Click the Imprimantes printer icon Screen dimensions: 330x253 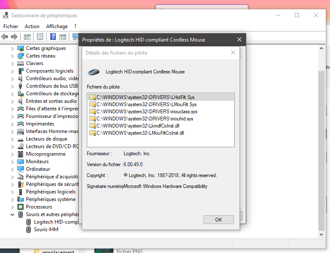21,124
